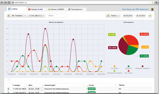Click the Соотношение chart title
159x94 pixels.
pos(128,22)
